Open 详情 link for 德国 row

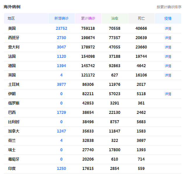168,66
